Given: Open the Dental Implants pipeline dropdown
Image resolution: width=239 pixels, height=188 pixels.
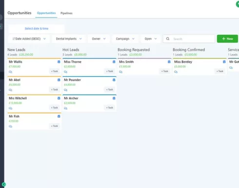Looking at the screenshot, I should pyautogui.click(x=69, y=39).
